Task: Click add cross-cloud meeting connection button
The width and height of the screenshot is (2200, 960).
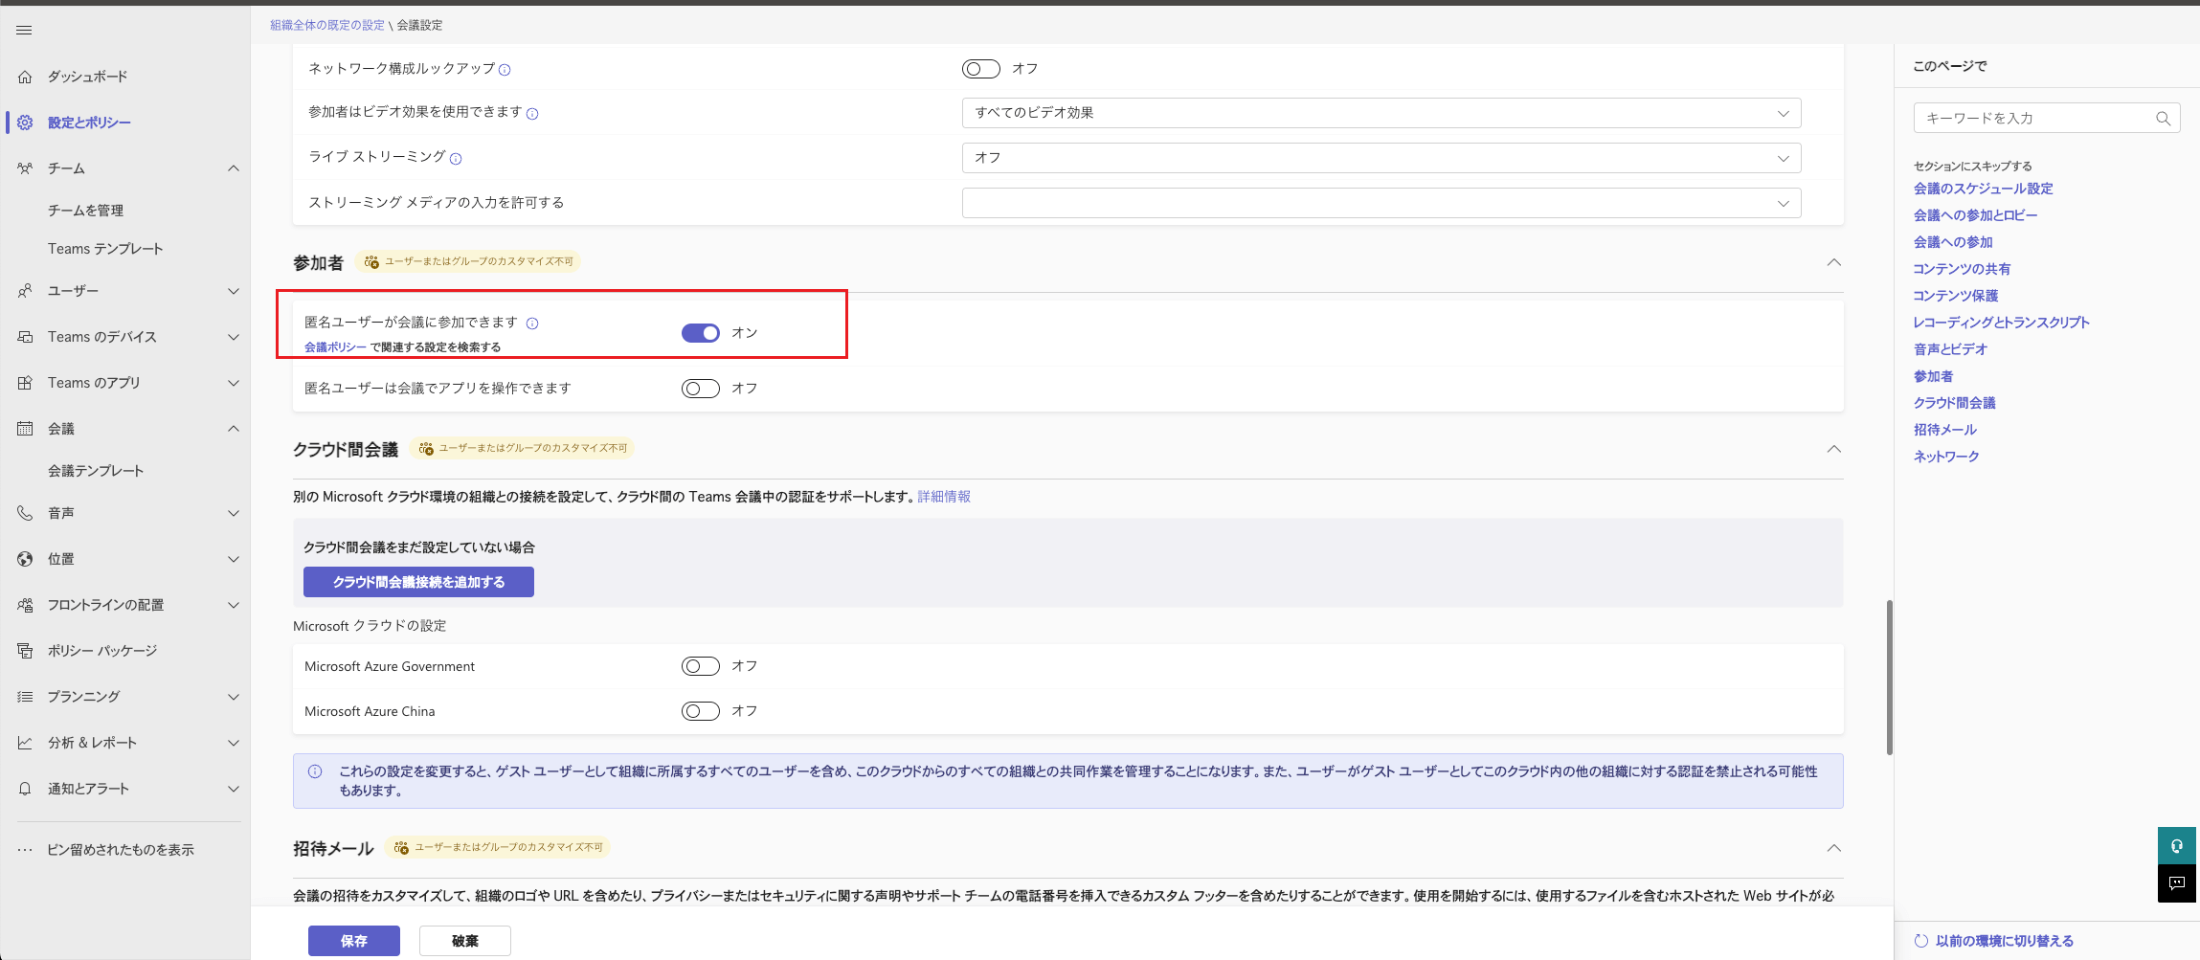Action: tap(418, 582)
